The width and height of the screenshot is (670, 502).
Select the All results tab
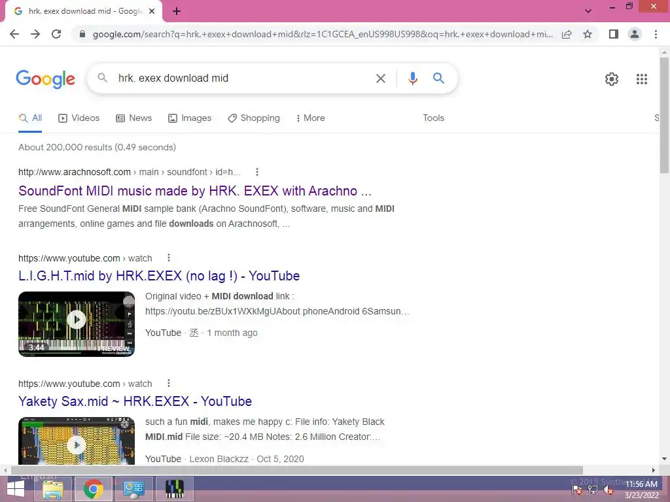30,118
